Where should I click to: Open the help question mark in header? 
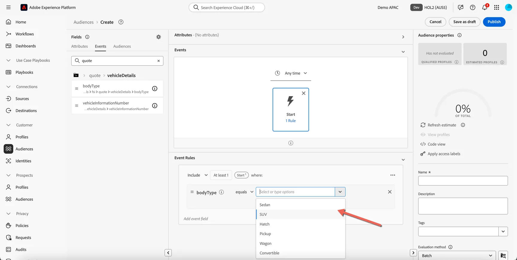(x=472, y=7)
